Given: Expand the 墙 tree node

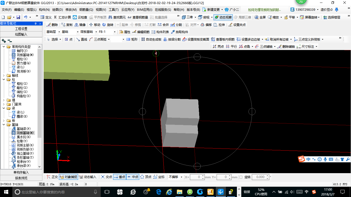Looking at the screenshot, I should point(4,100).
